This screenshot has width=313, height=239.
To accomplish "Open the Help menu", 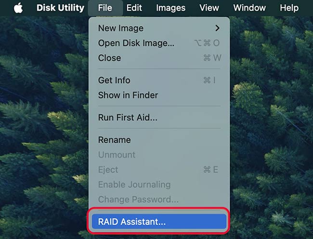I will [x=289, y=8].
